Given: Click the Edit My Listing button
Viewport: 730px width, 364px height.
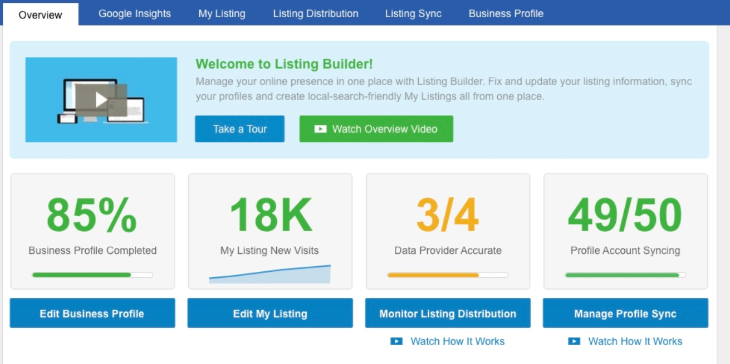Looking at the screenshot, I should pos(270,313).
